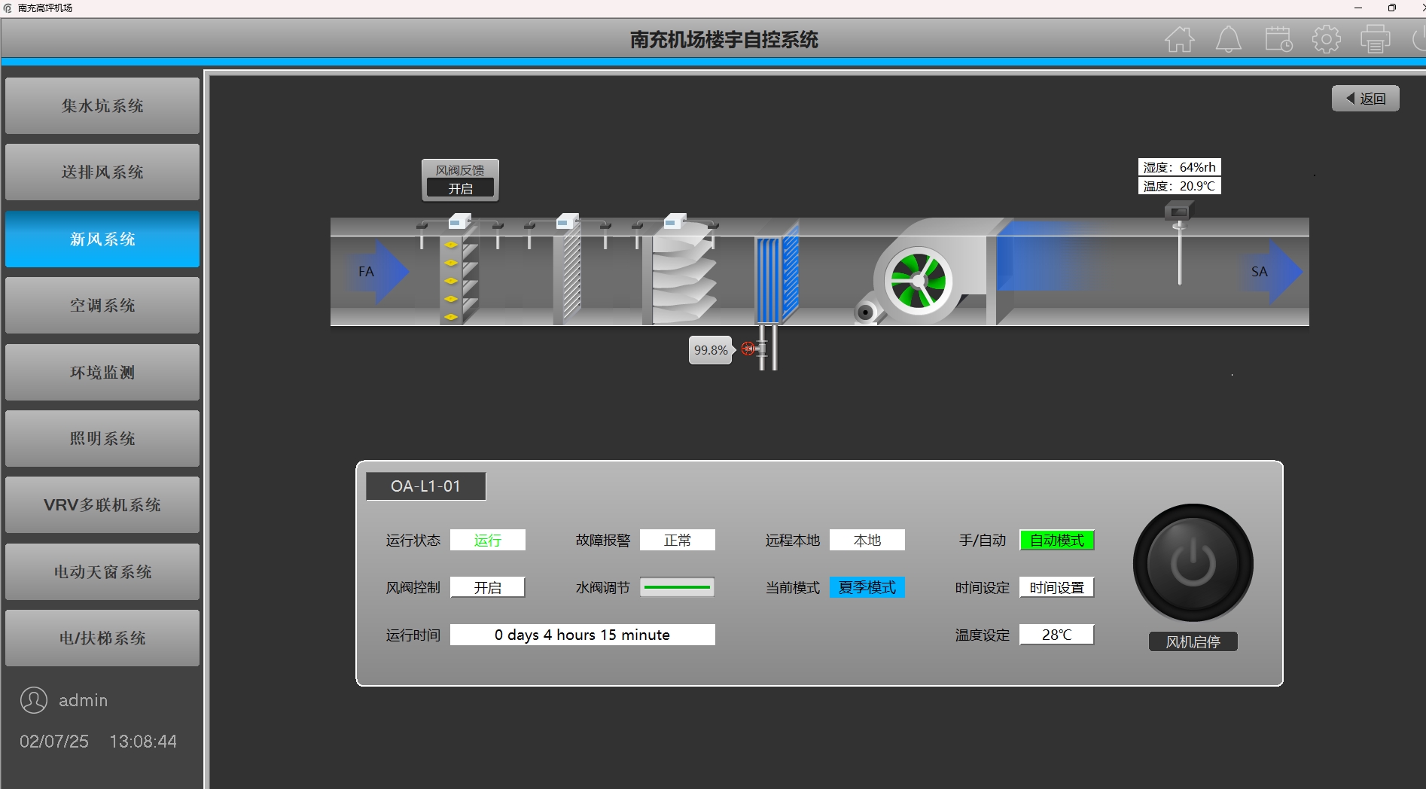Viewport: 1426px width, 789px height.
Task: Click the home icon in header
Action: coord(1179,39)
